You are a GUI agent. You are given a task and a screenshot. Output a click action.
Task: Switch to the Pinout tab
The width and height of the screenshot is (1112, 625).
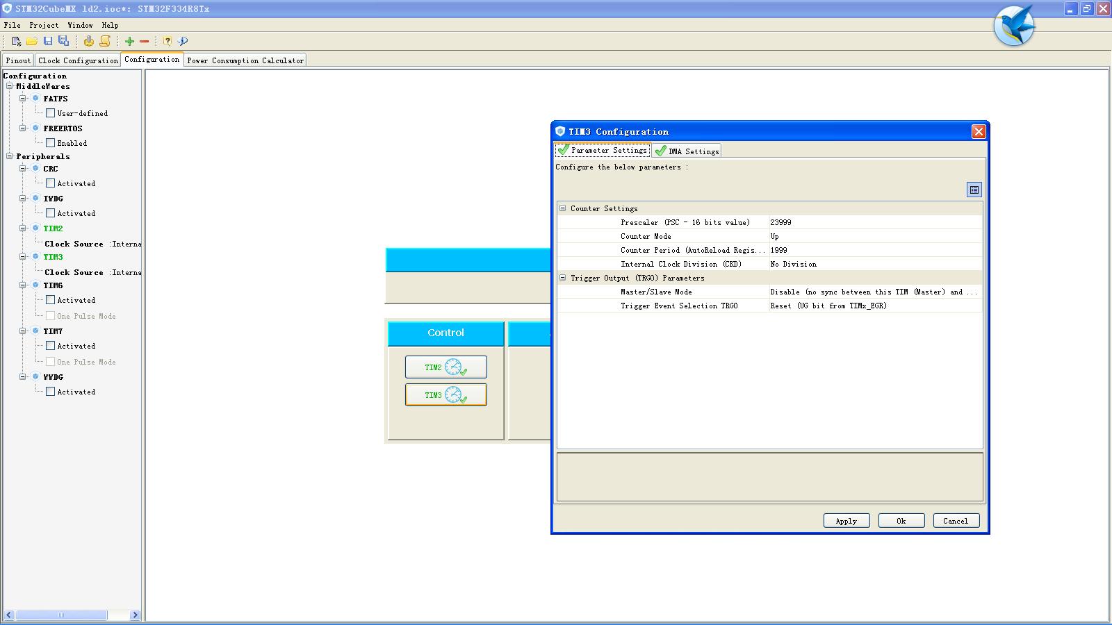tap(18, 60)
